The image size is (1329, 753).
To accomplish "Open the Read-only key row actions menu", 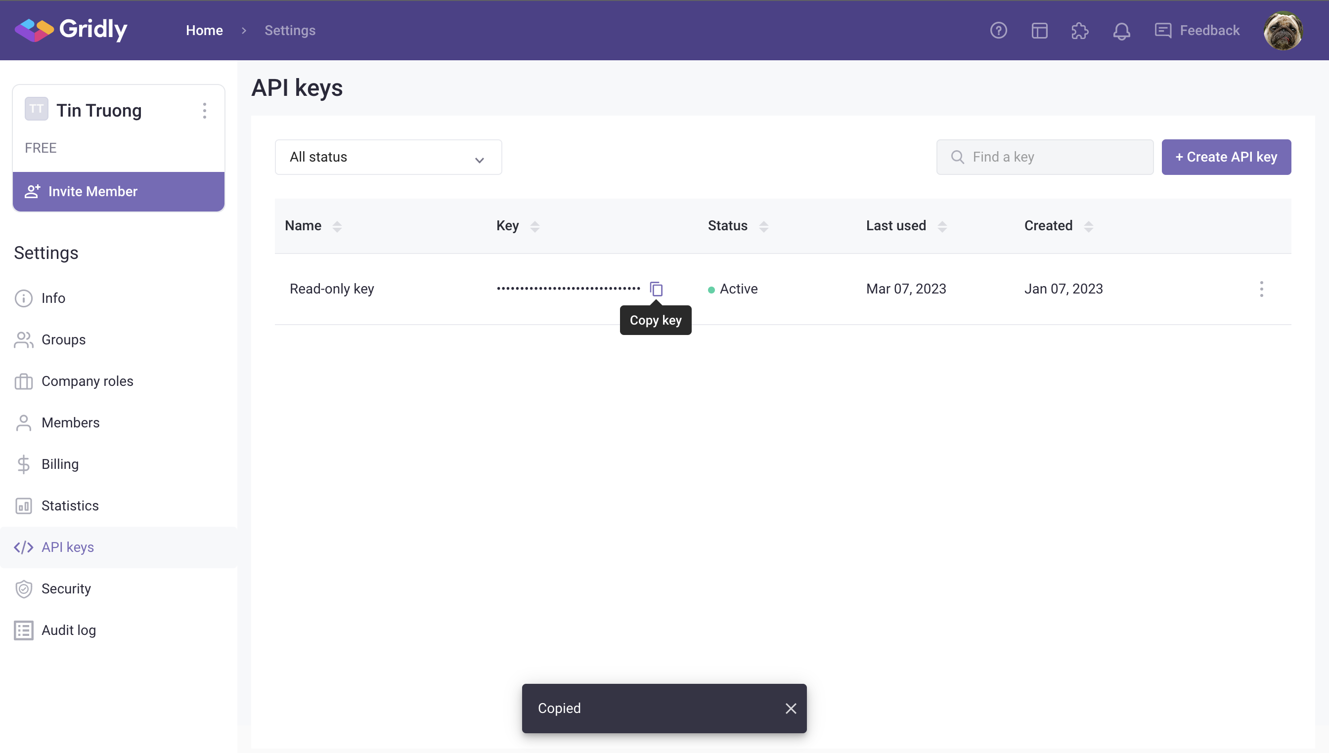I will click(1261, 289).
